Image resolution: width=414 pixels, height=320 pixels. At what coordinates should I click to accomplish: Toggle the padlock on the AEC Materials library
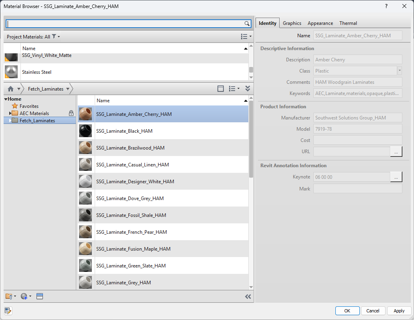(71, 113)
